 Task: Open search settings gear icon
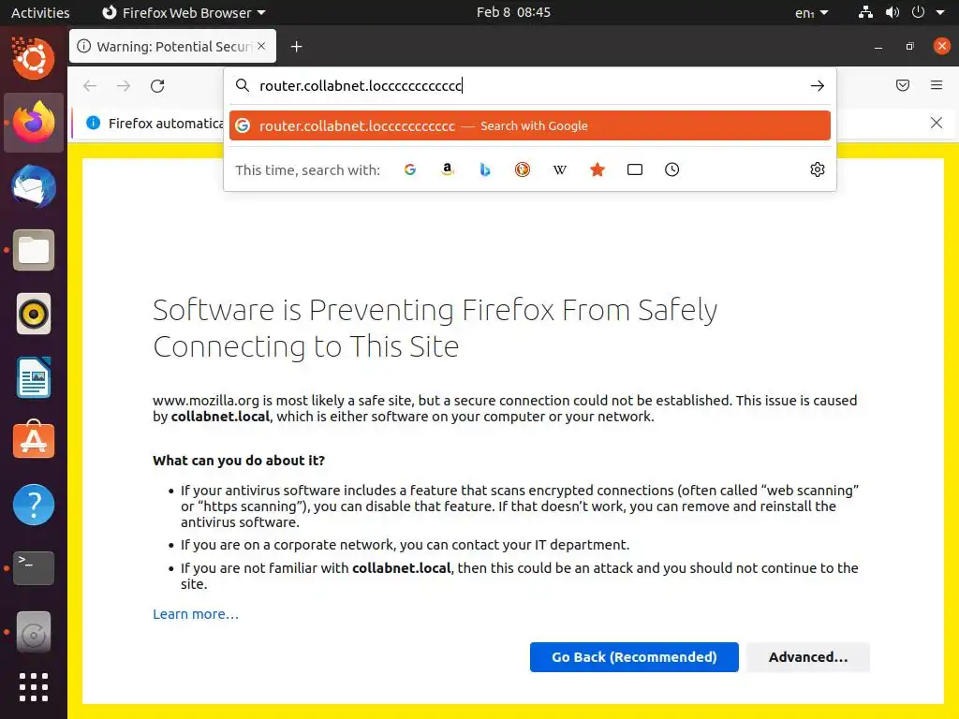pos(818,169)
